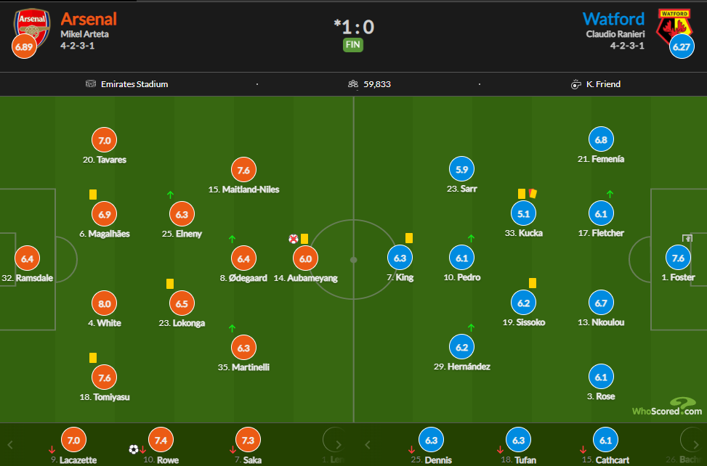This screenshot has width=707, height=466.
Task: Click the Arsenal club crest
Action: pos(32,27)
